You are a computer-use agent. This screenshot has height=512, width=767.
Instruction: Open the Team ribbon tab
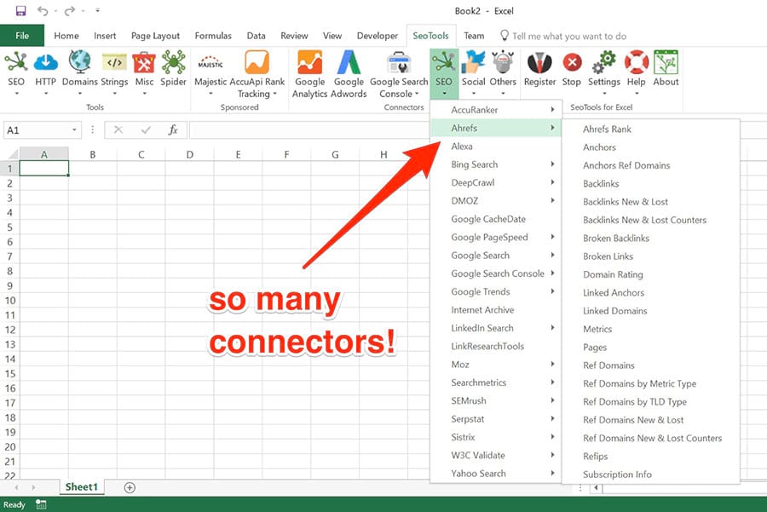[x=474, y=36]
